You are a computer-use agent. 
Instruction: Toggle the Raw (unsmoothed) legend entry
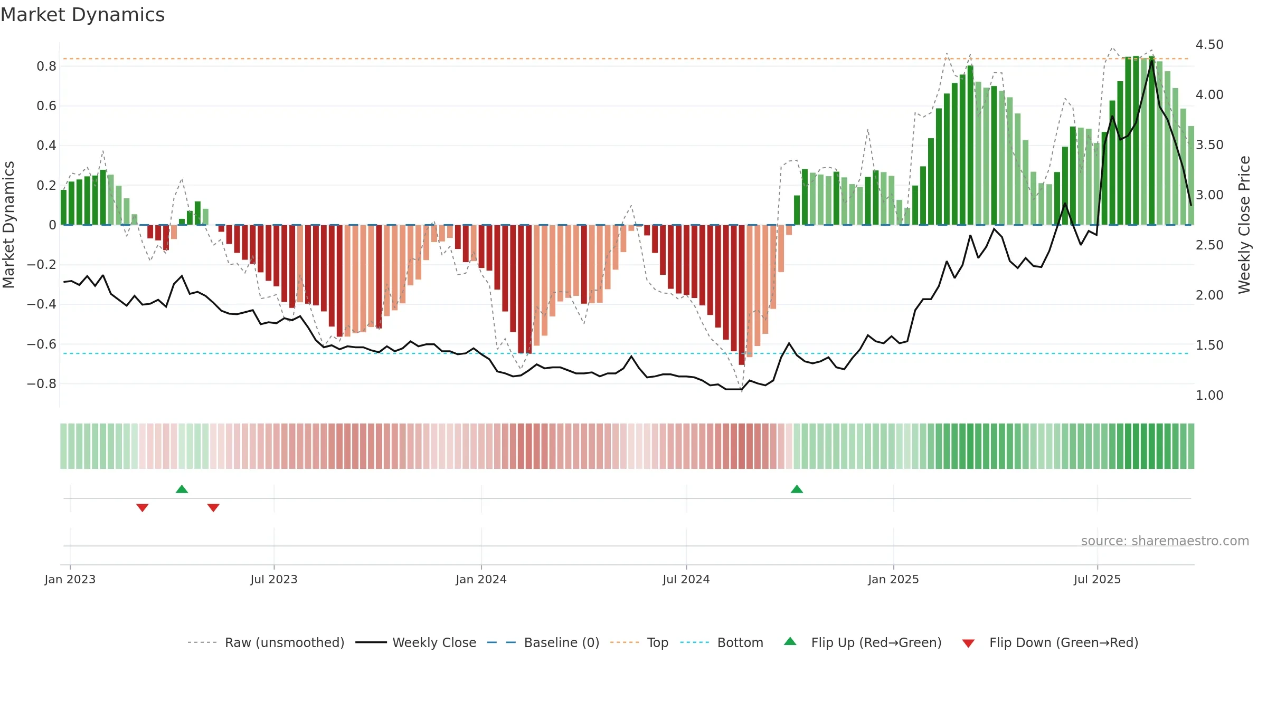point(266,642)
